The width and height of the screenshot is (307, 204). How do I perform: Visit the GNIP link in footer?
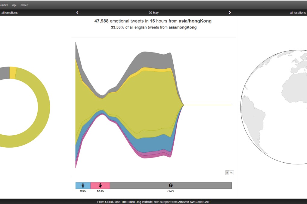coord(207,202)
